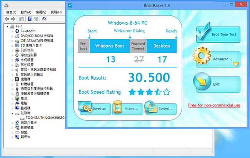Viewport: 250px width, 158px height.
Task: Expand the 影像裝置 node
Action: (12, 128)
